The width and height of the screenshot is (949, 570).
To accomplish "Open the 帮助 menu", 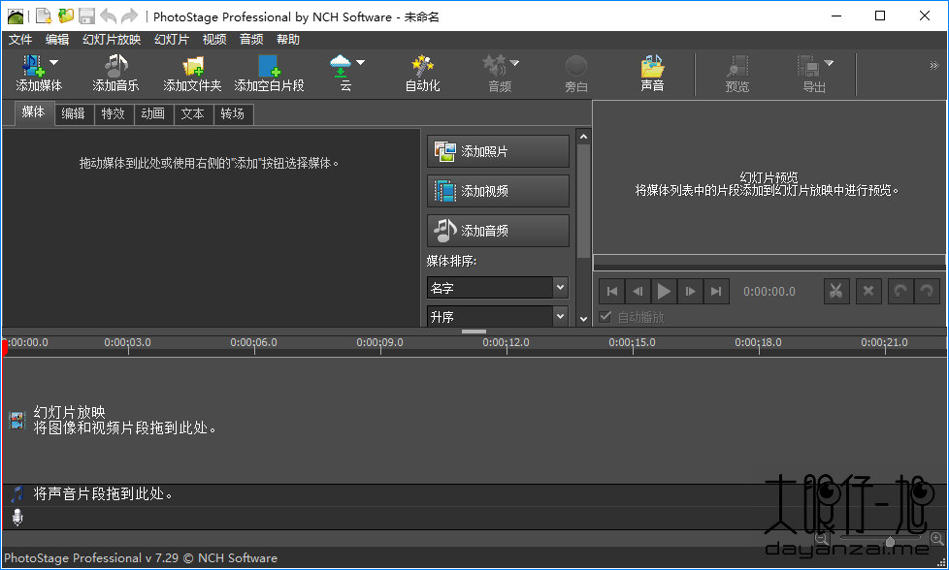I will point(288,40).
